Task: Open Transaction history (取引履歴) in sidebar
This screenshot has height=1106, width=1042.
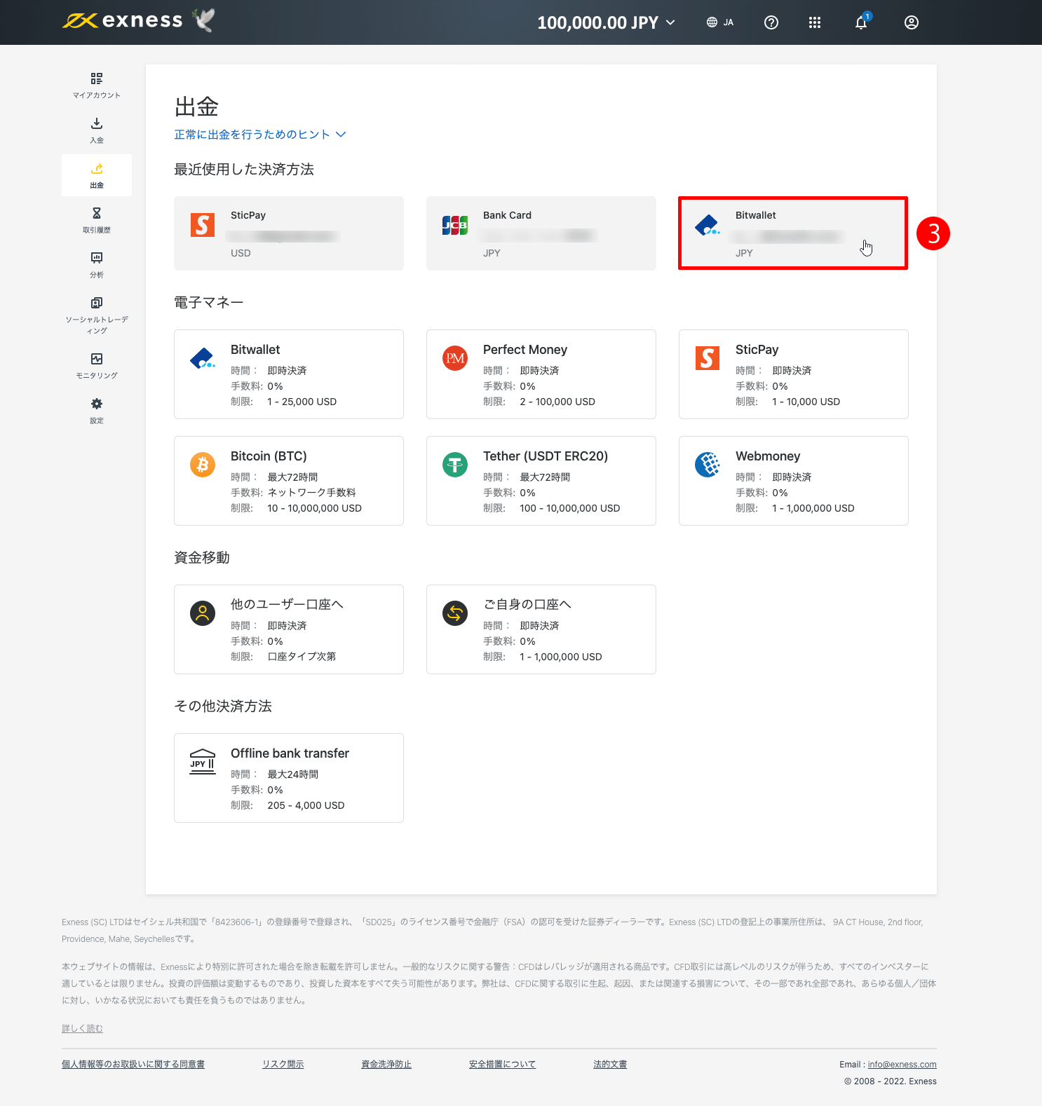Action: coord(97,220)
